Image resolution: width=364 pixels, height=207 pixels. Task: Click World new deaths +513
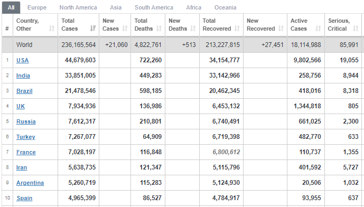tap(189, 45)
